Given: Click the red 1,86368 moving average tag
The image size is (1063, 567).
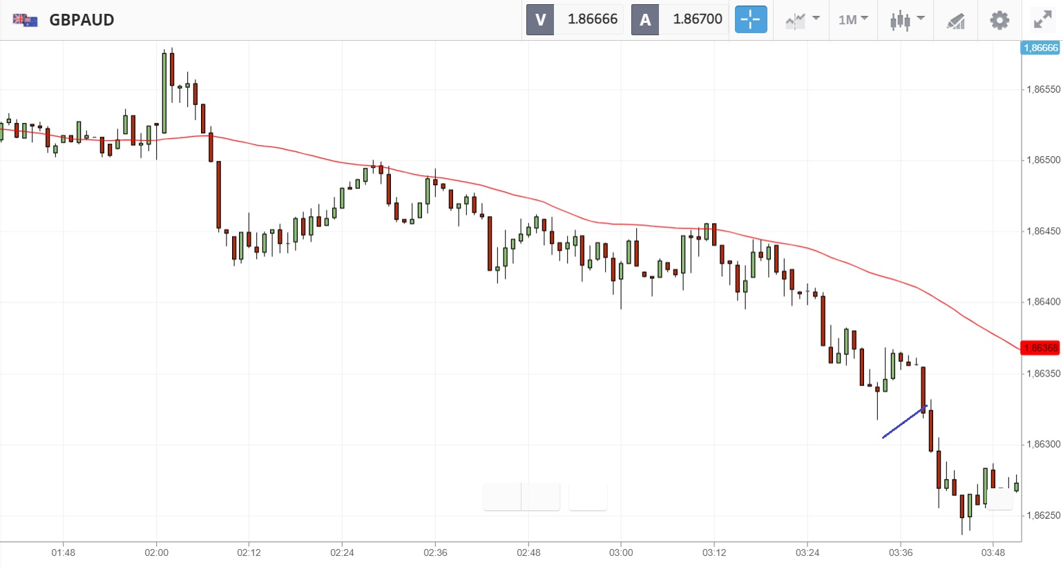Looking at the screenshot, I should 1040,348.
